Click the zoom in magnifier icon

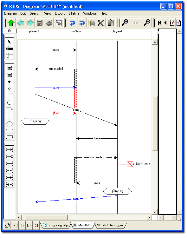click(125, 23)
